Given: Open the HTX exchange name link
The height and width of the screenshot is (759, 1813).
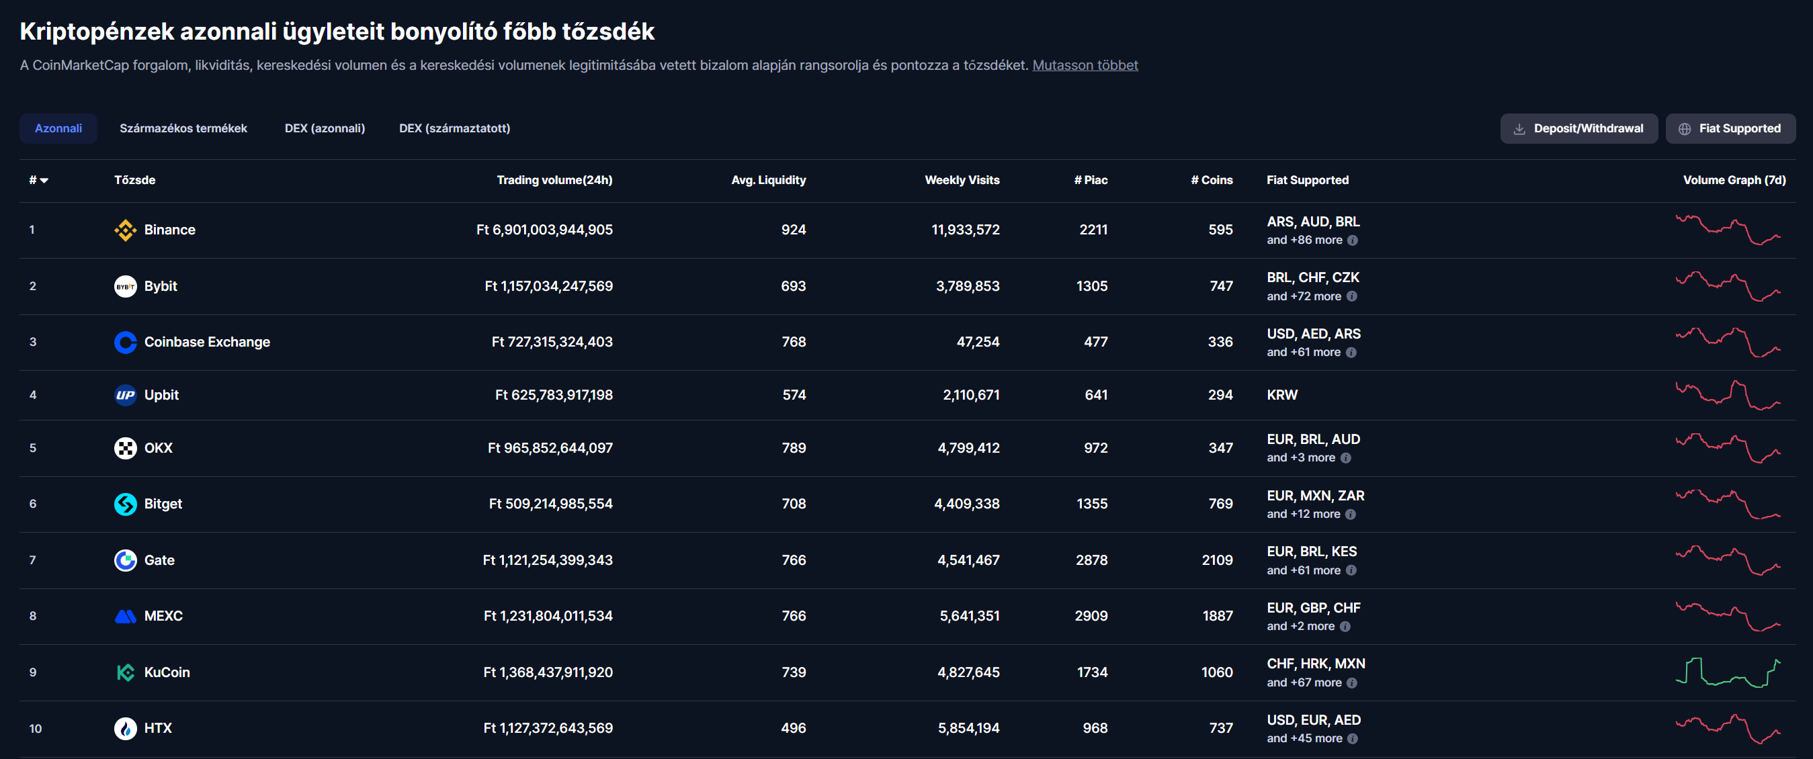Looking at the screenshot, I should coord(158,728).
